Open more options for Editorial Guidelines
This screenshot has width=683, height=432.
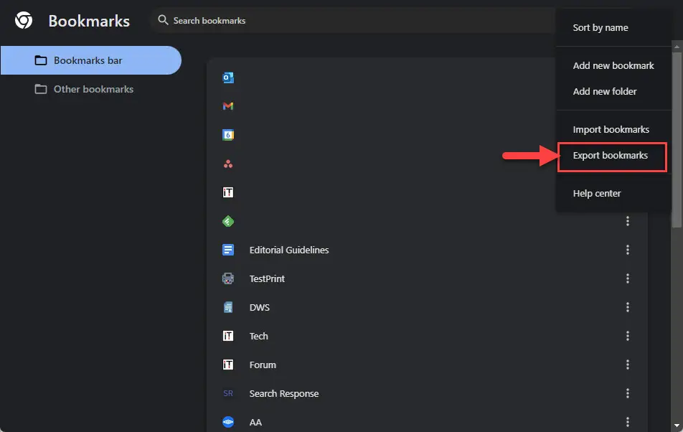627,250
